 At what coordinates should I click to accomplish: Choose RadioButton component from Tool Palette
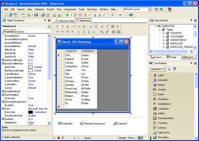tap(164, 104)
